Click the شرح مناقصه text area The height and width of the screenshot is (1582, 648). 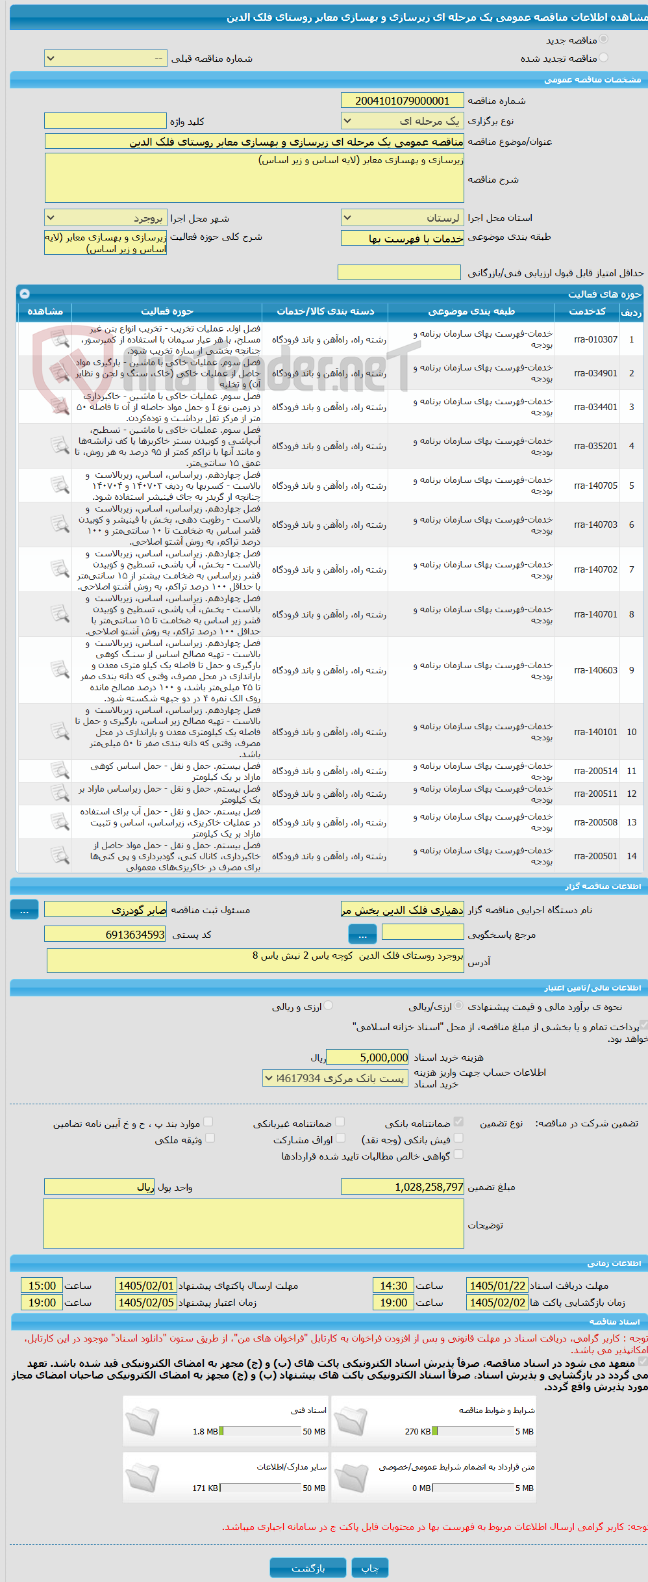click(x=255, y=177)
